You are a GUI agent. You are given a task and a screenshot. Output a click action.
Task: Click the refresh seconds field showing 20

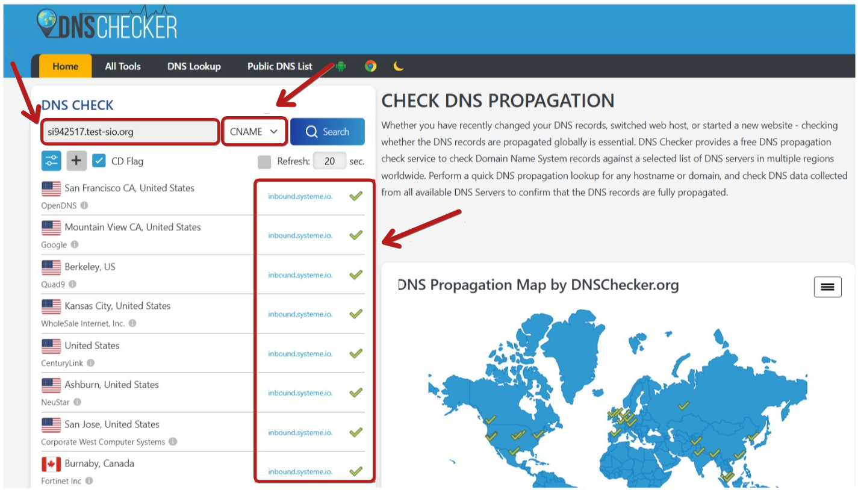pyautogui.click(x=329, y=161)
